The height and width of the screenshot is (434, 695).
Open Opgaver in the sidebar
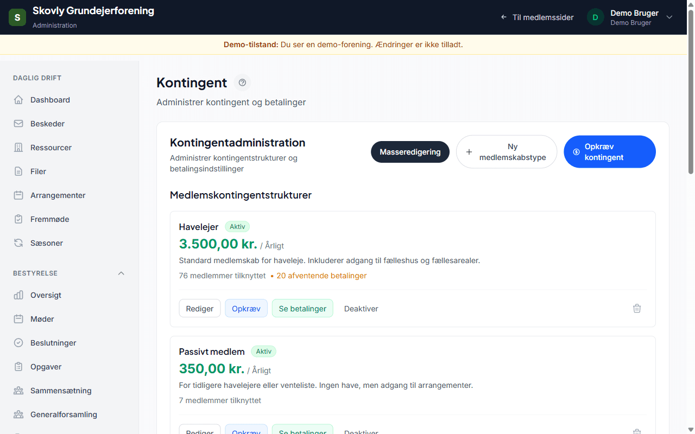[69, 367]
